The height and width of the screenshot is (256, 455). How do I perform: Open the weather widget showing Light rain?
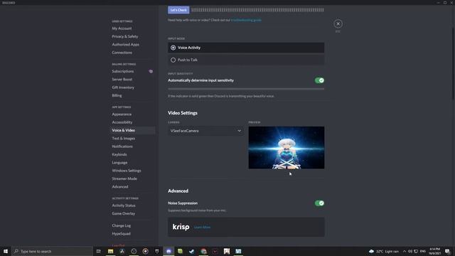click(384, 251)
